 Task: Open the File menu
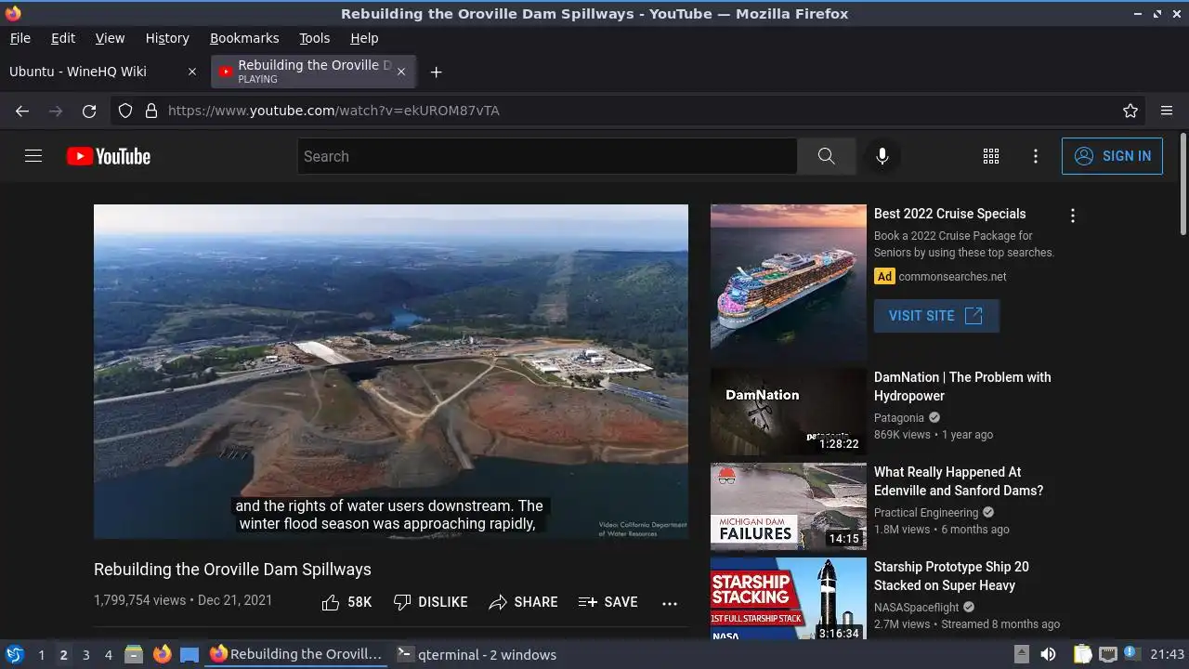coord(20,38)
